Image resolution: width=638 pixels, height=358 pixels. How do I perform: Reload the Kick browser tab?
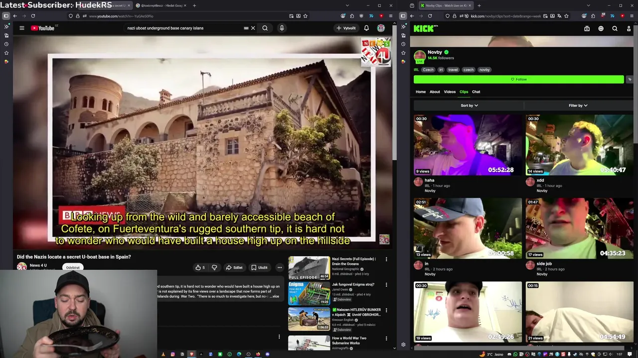(430, 16)
